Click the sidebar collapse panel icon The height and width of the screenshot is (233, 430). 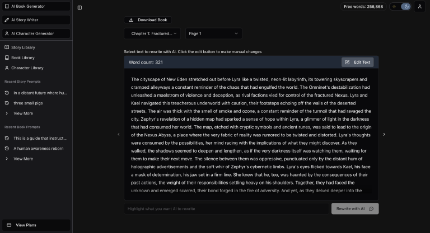point(80,7)
